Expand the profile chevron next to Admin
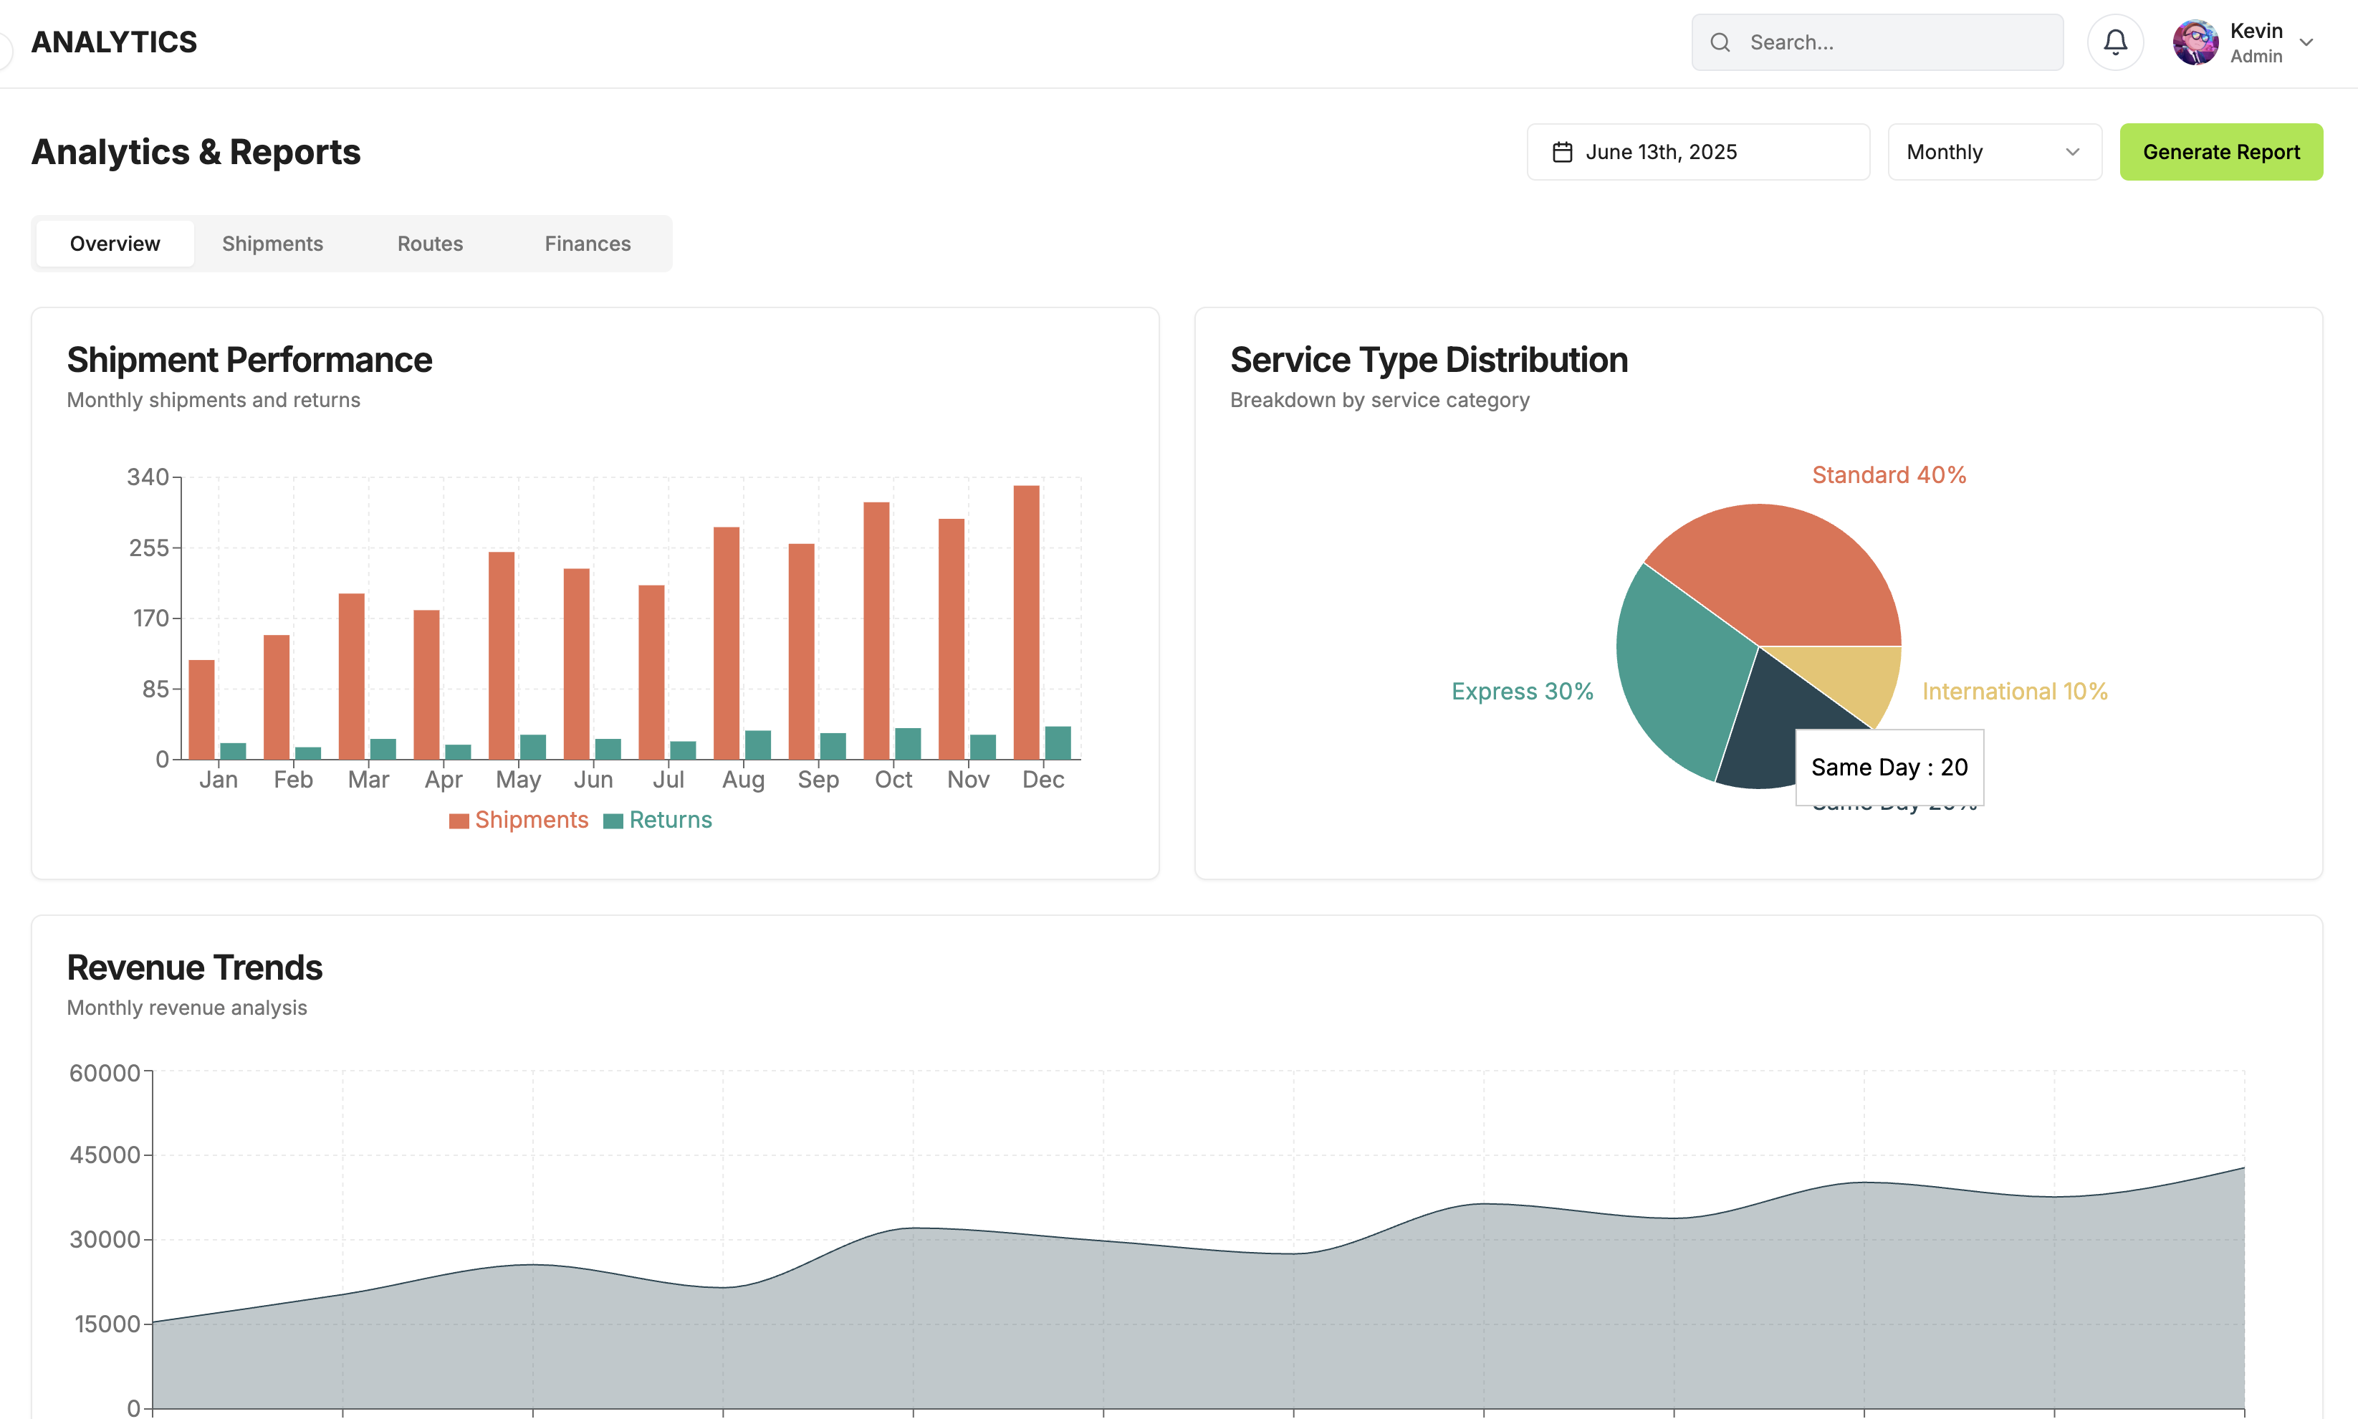Screen dimensions: 2358x1419 pos(2306,42)
